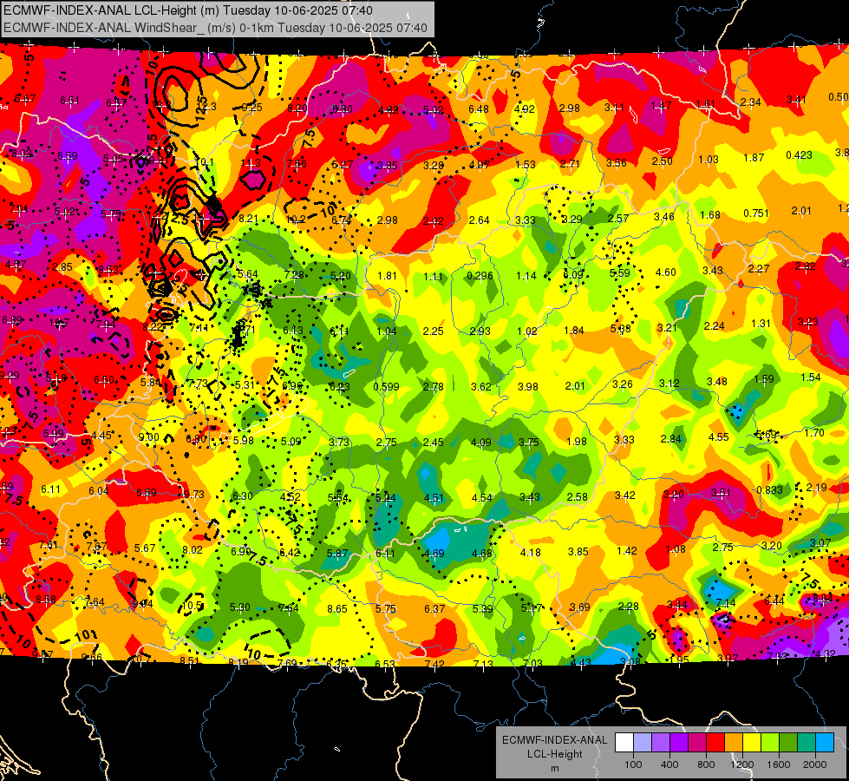Click the legend scale label 800
Image resolution: width=849 pixels, height=781 pixels.
706,765
